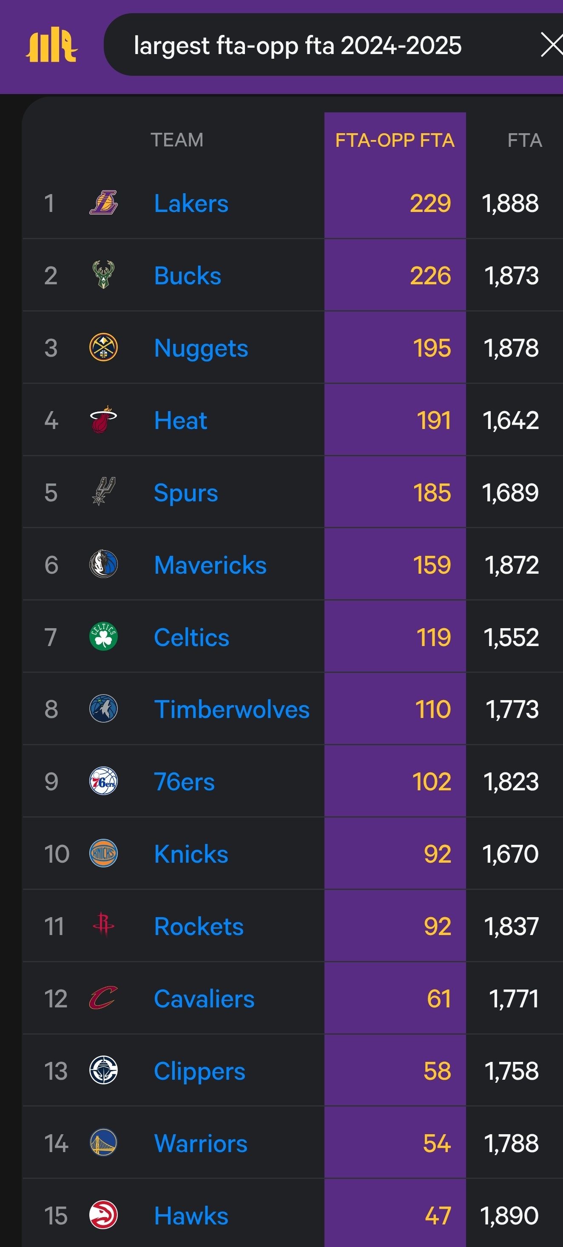The width and height of the screenshot is (563, 1247).
Task: Click the Bucks deer logo
Action: [103, 275]
